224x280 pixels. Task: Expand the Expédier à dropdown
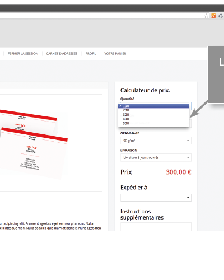[156, 198]
